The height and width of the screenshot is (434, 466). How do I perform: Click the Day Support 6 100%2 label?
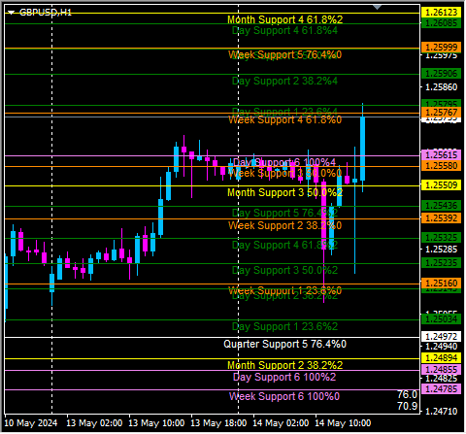[284, 377]
